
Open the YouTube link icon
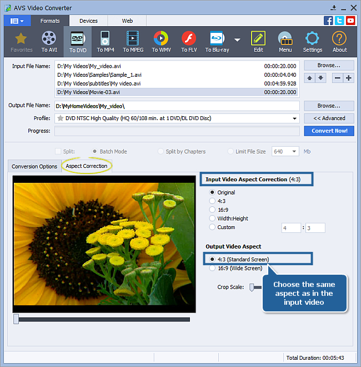coord(350,21)
